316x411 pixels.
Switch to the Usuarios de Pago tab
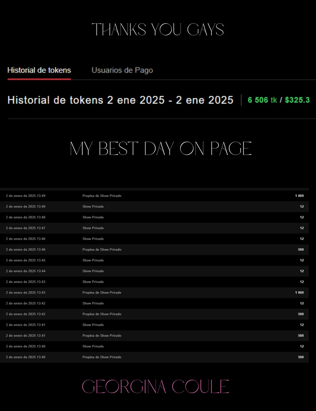(122, 70)
